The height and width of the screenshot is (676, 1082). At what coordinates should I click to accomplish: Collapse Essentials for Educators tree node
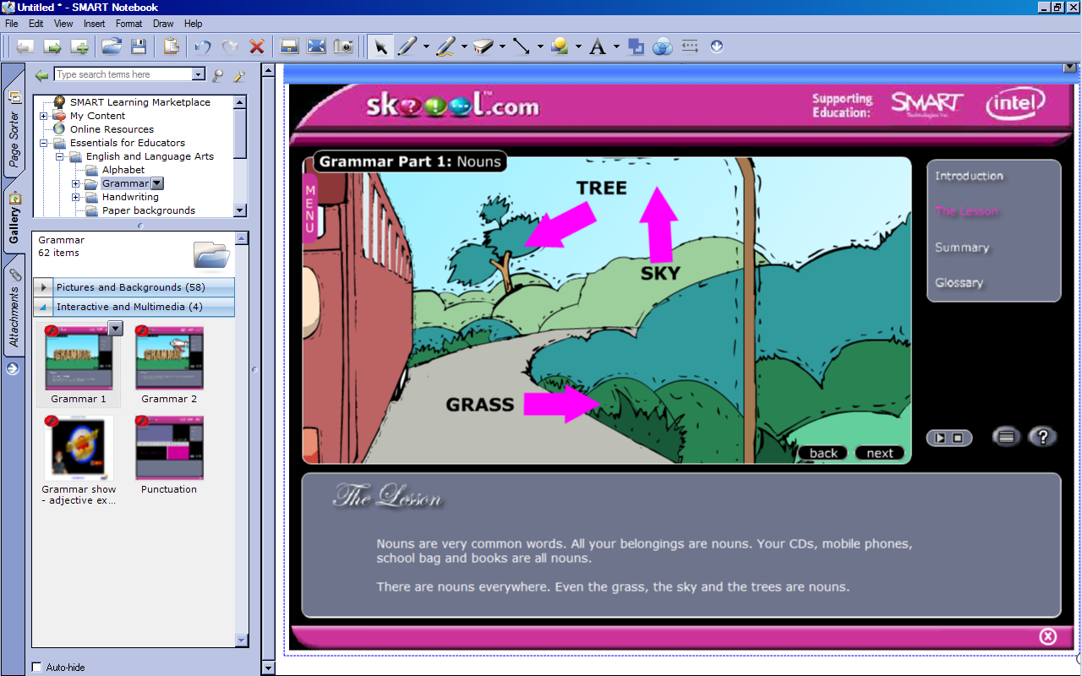click(44, 143)
